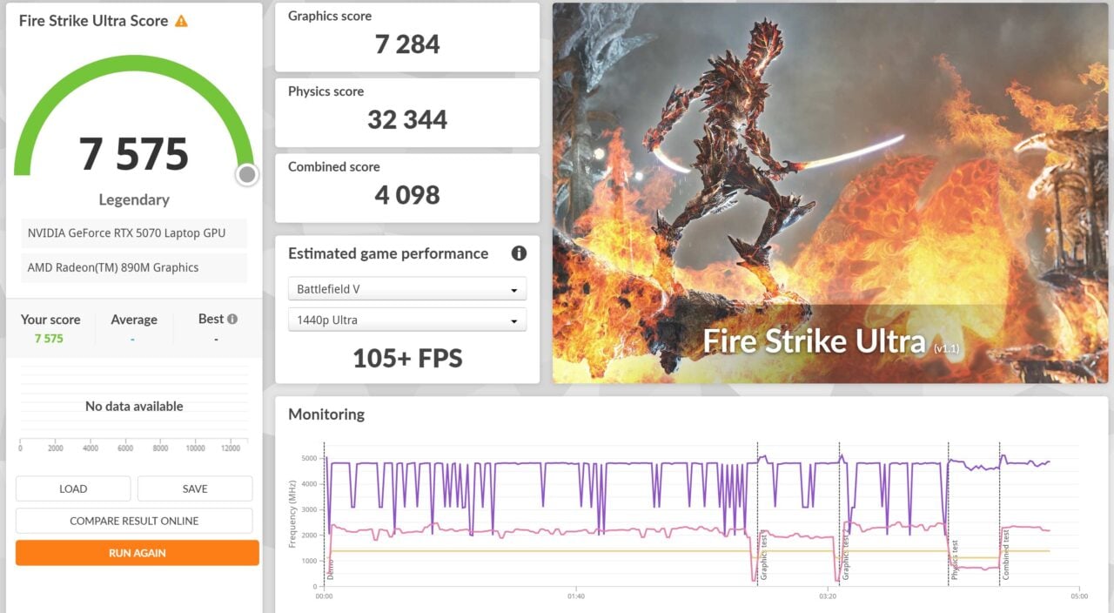Click the LOAD button
Viewport: 1114px width, 613px height.
point(73,488)
